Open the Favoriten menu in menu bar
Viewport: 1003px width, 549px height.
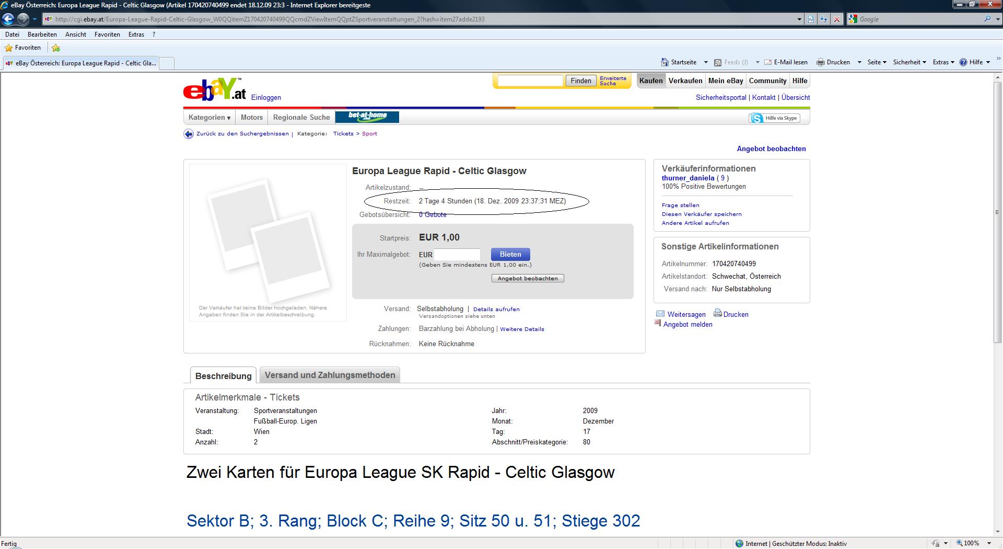click(x=107, y=35)
